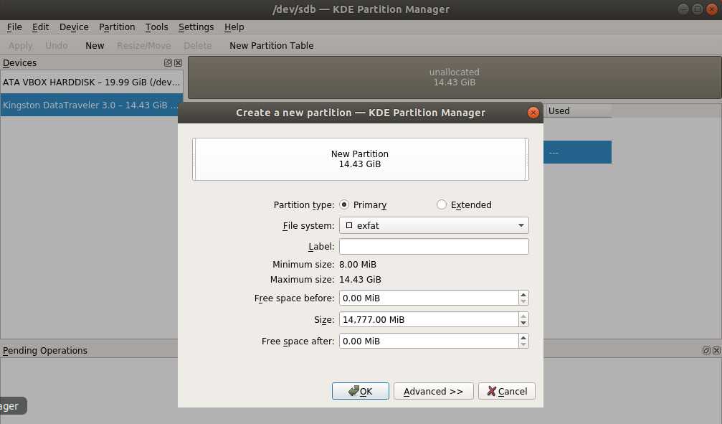Viewport: 722px width, 424px height.
Task: Select the Primary partition type
Action: [345, 204]
